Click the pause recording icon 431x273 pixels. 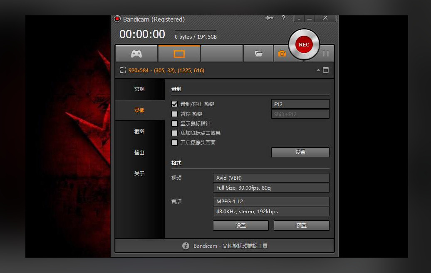coord(326,54)
